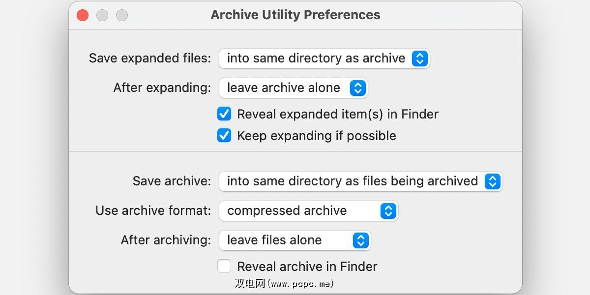The image size is (590, 295).
Task: Click the 'Keep expanding if possible' label text
Action: 316,136
